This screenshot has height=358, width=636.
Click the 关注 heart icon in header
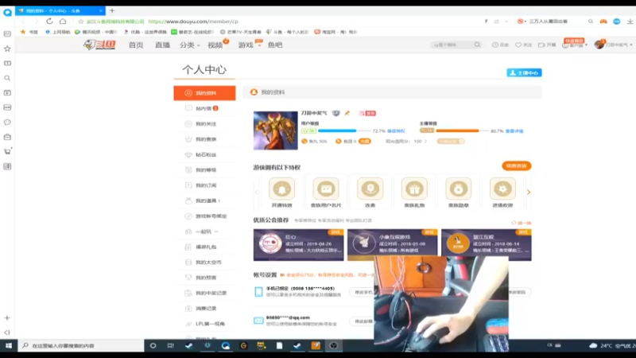click(518, 45)
